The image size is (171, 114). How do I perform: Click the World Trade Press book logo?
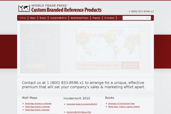24,8
